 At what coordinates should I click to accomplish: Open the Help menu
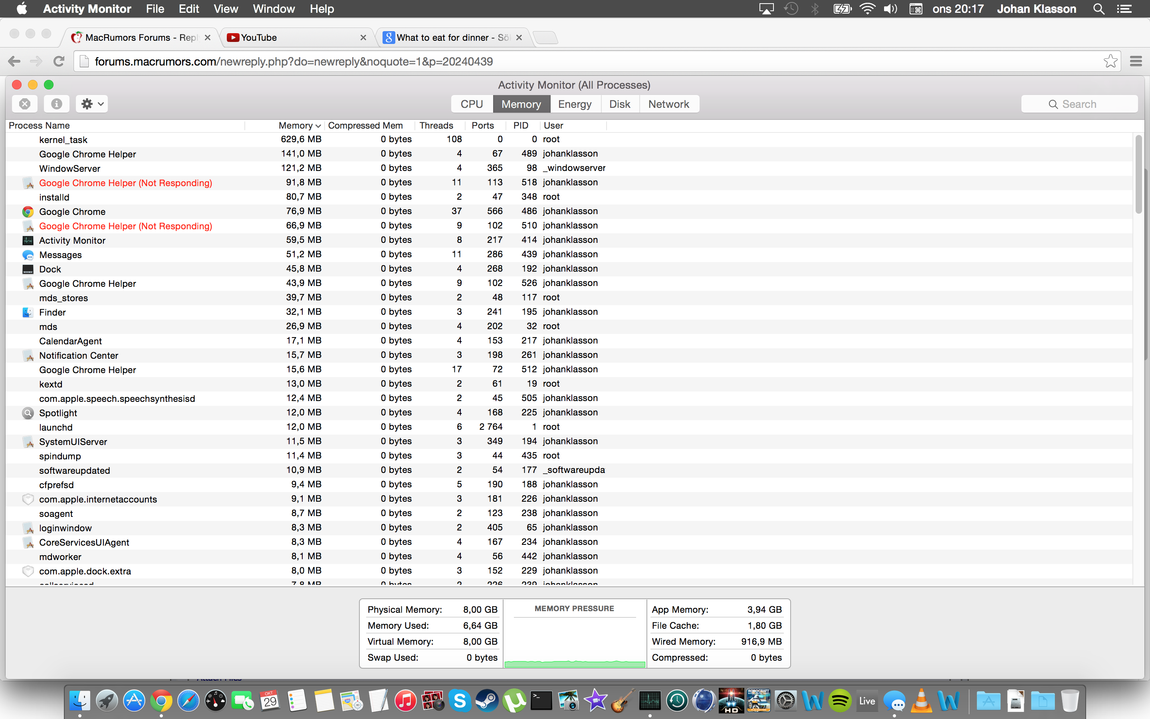point(322,8)
